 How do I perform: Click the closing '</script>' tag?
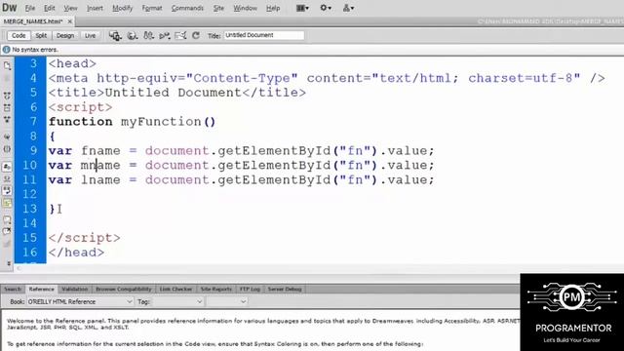[85, 238]
